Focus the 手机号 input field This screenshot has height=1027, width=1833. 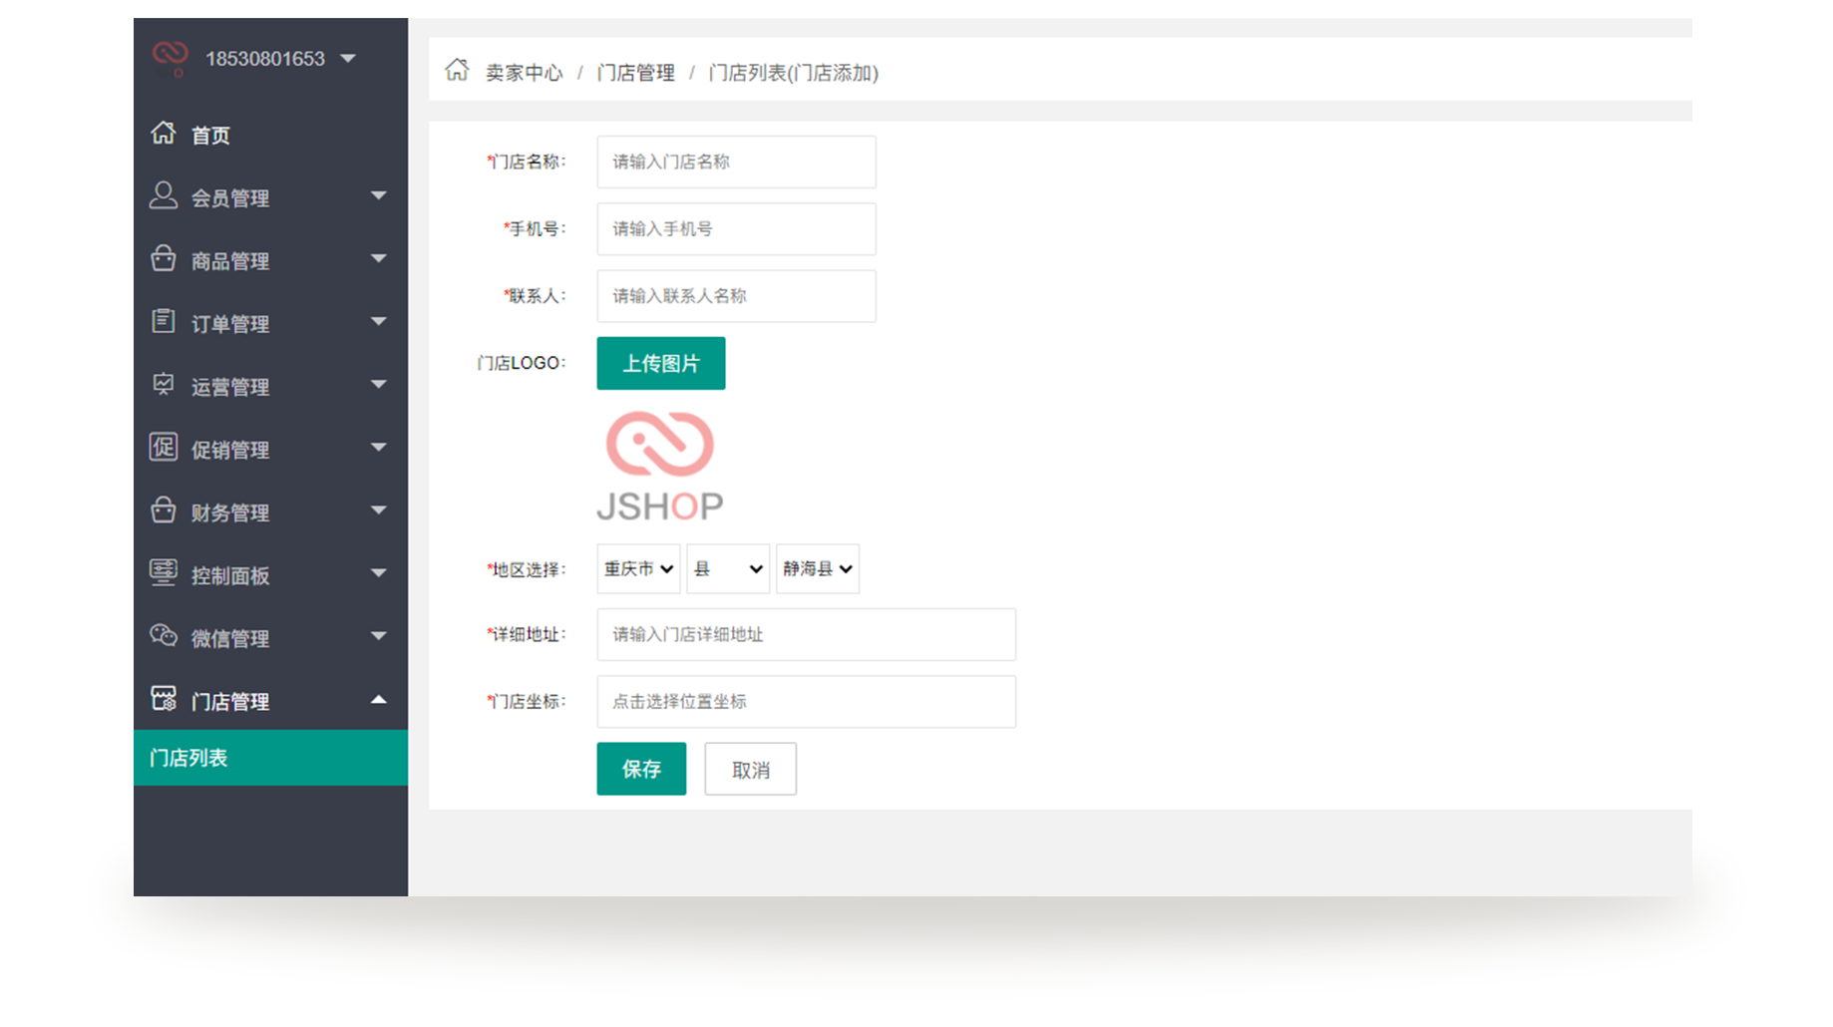coord(736,228)
